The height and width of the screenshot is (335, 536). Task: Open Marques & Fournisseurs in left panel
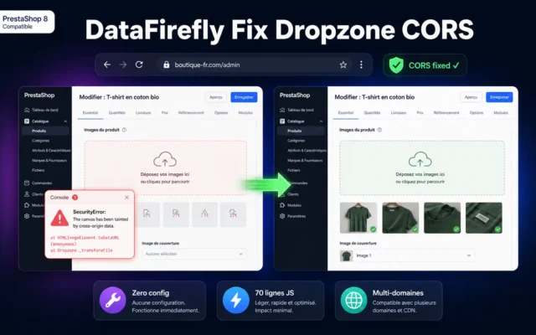pos(49,160)
